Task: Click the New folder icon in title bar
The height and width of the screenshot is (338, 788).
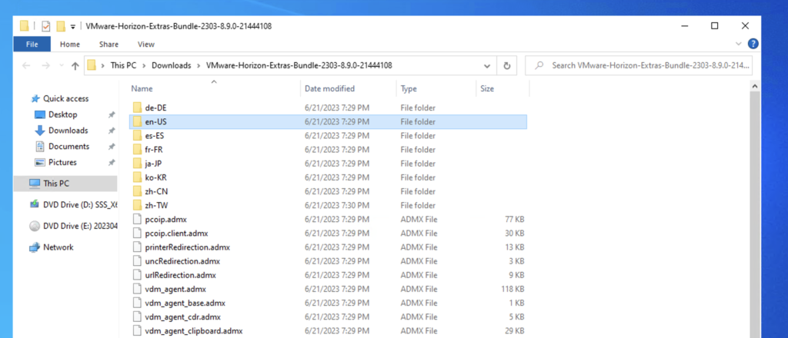Action: (x=60, y=26)
